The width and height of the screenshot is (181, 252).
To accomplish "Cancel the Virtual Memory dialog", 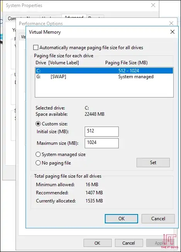I will [x=158, y=219].
